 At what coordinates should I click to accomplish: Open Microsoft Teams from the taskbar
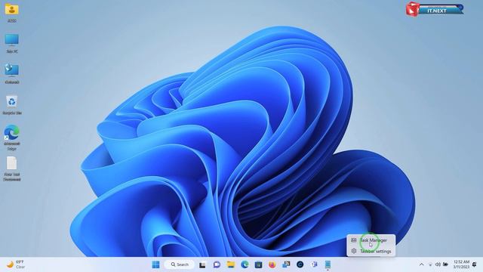tap(314, 264)
